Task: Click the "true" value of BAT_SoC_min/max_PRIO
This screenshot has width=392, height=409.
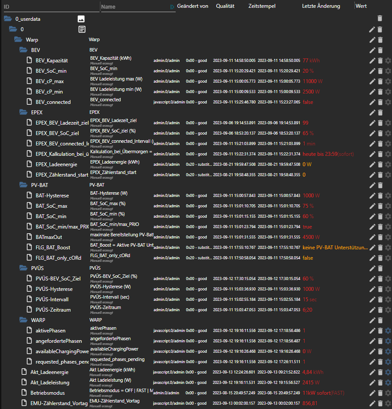Action: point(307,227)
